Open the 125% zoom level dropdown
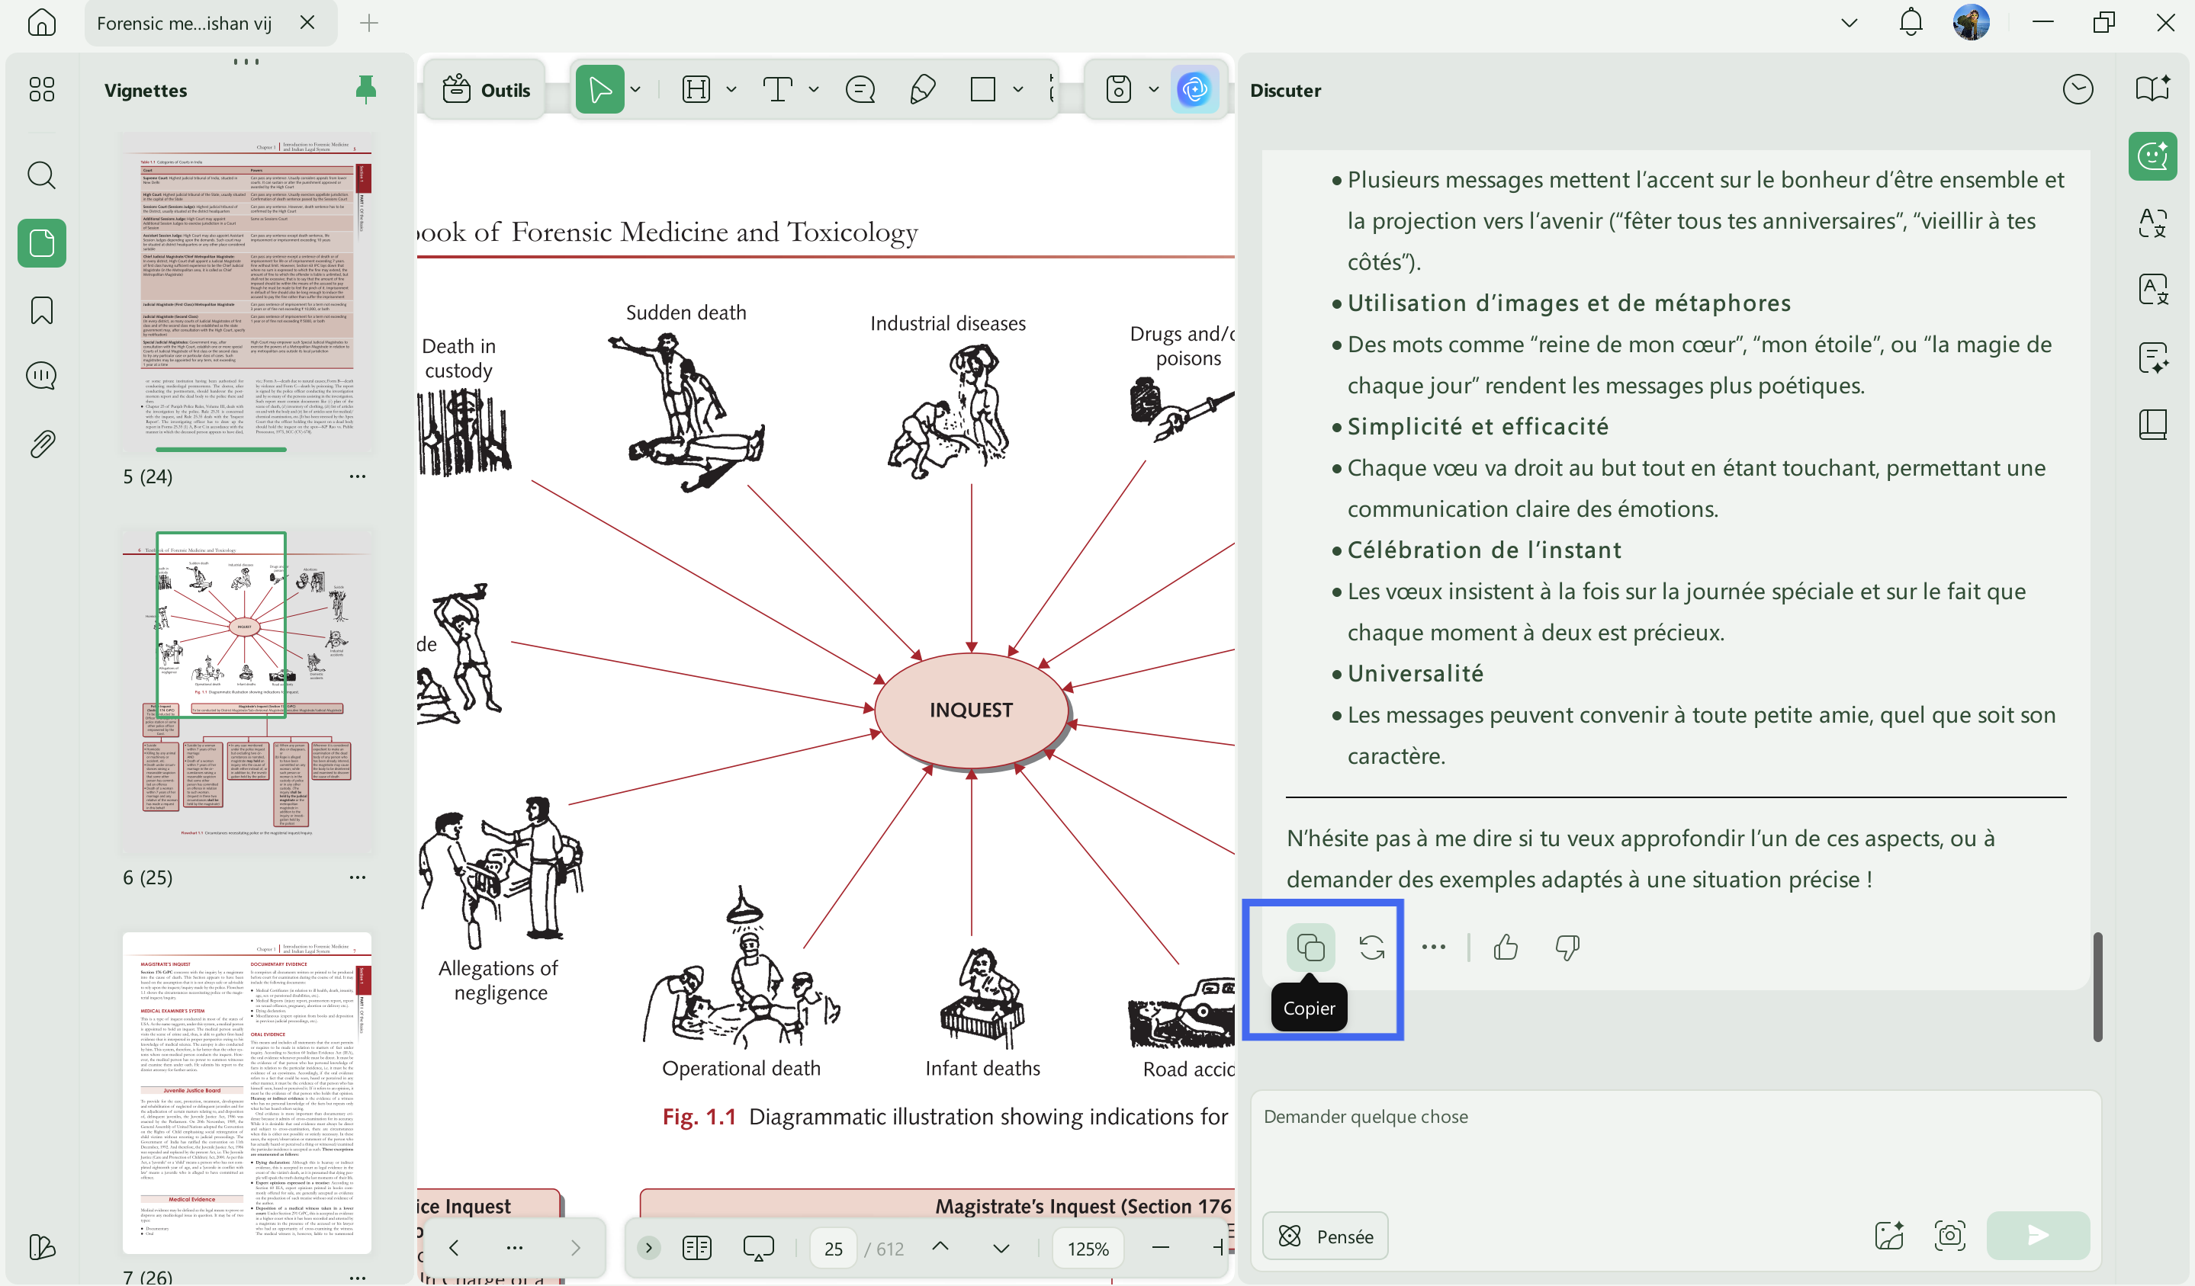This screenshot has width=2195, height=1286. (x=1088, y=1249)
